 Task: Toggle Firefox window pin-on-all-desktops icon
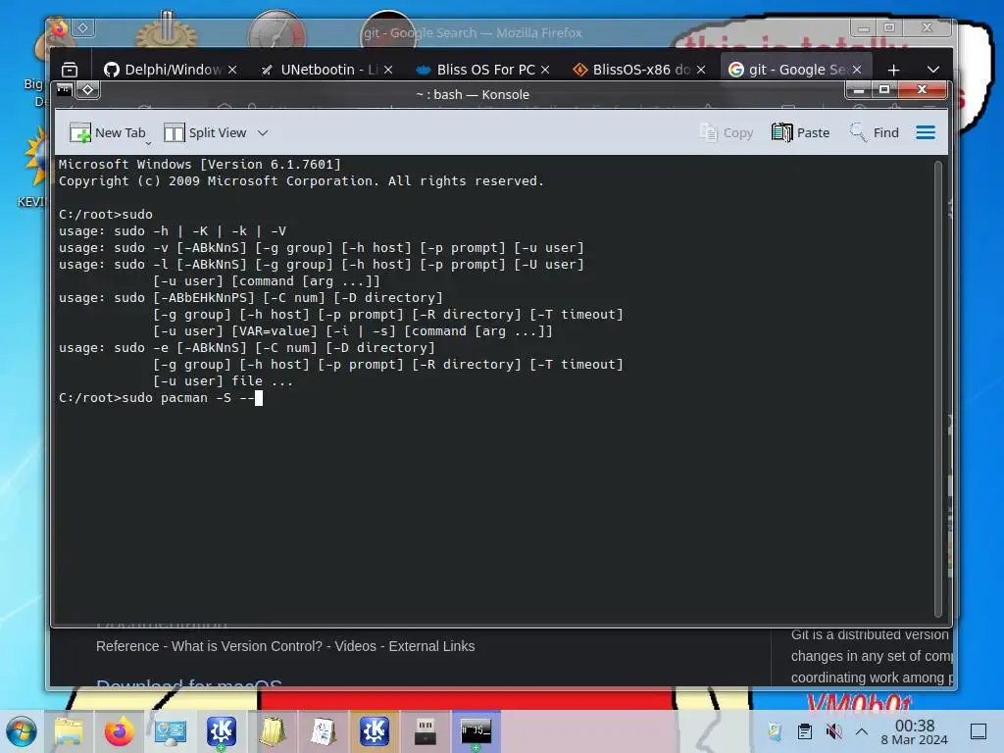82,27
